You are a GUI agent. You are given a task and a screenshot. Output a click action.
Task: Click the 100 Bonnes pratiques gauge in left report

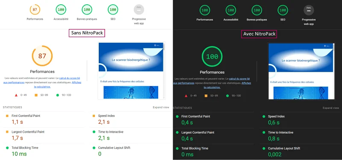coord(87,9)
